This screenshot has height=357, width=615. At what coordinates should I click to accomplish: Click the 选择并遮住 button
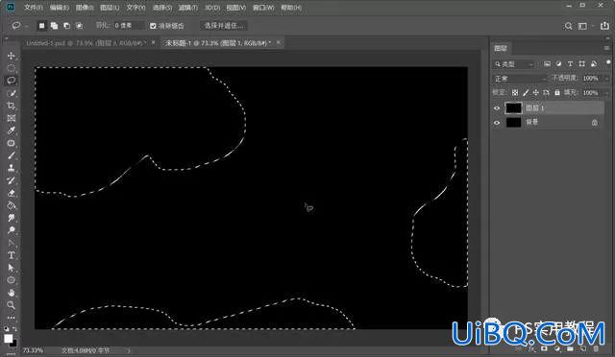pyautogui.click(x=224, y=26)
